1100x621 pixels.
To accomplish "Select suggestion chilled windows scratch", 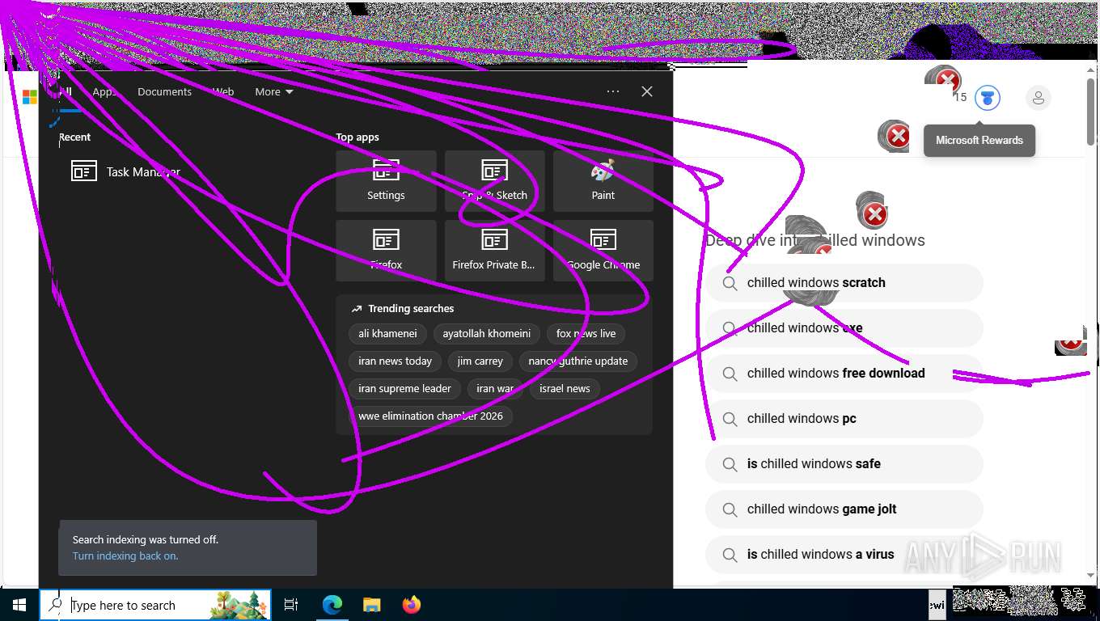I will (844, 283).
